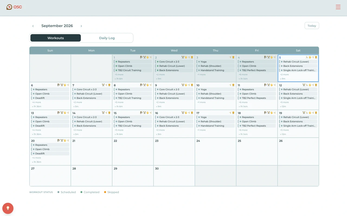Open Handstand Training on September 17
Screen dimensions: 347x216
click(216, 126)
